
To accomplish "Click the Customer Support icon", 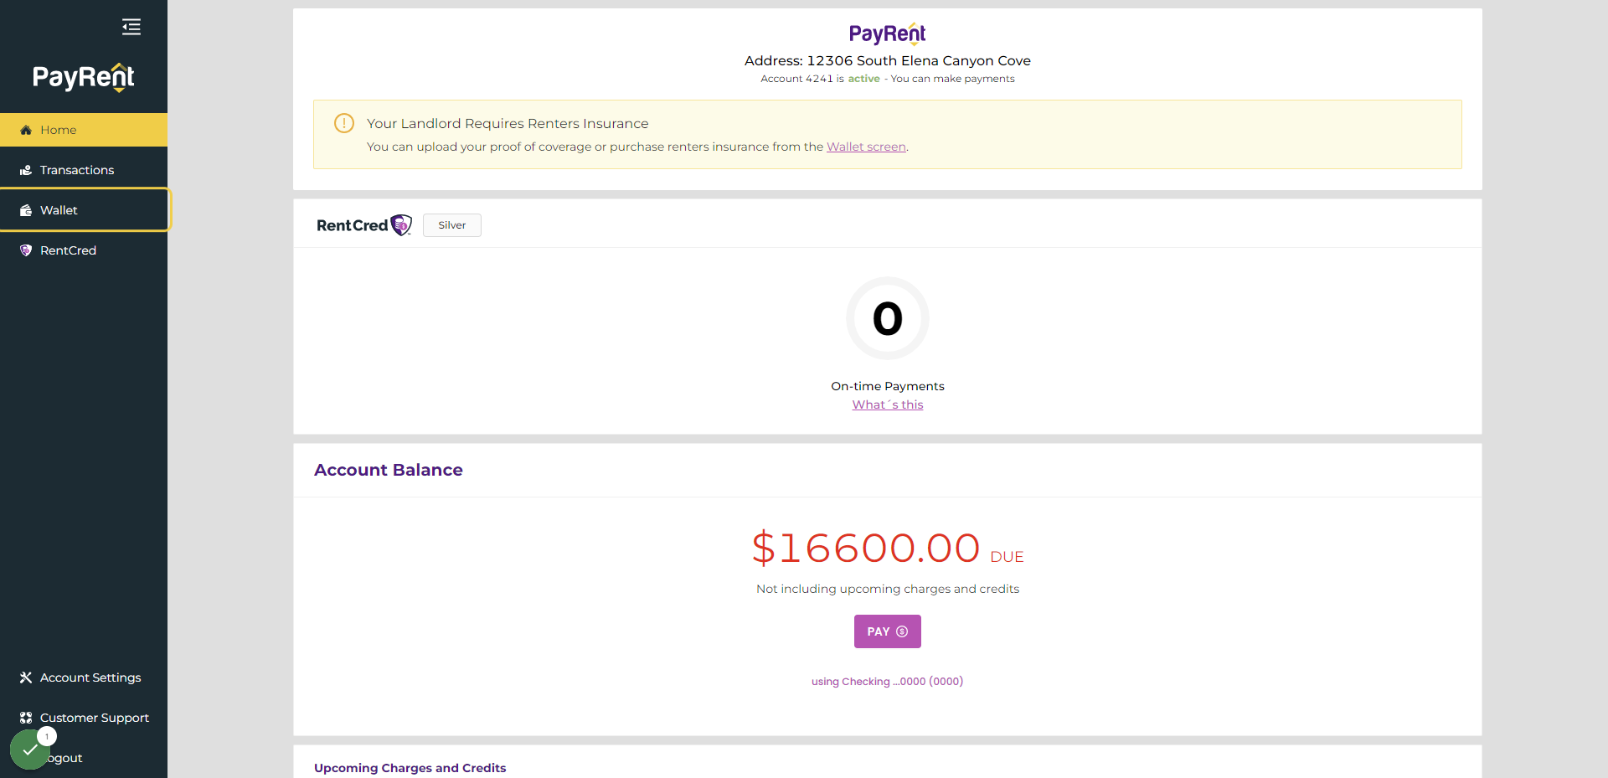I will click(26, 718).
